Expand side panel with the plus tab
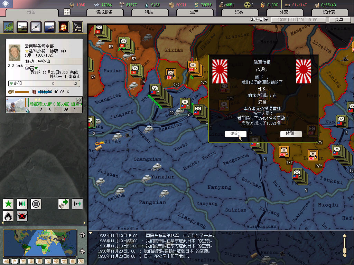This screenshot has height=265, width=354. coord(67,12)
